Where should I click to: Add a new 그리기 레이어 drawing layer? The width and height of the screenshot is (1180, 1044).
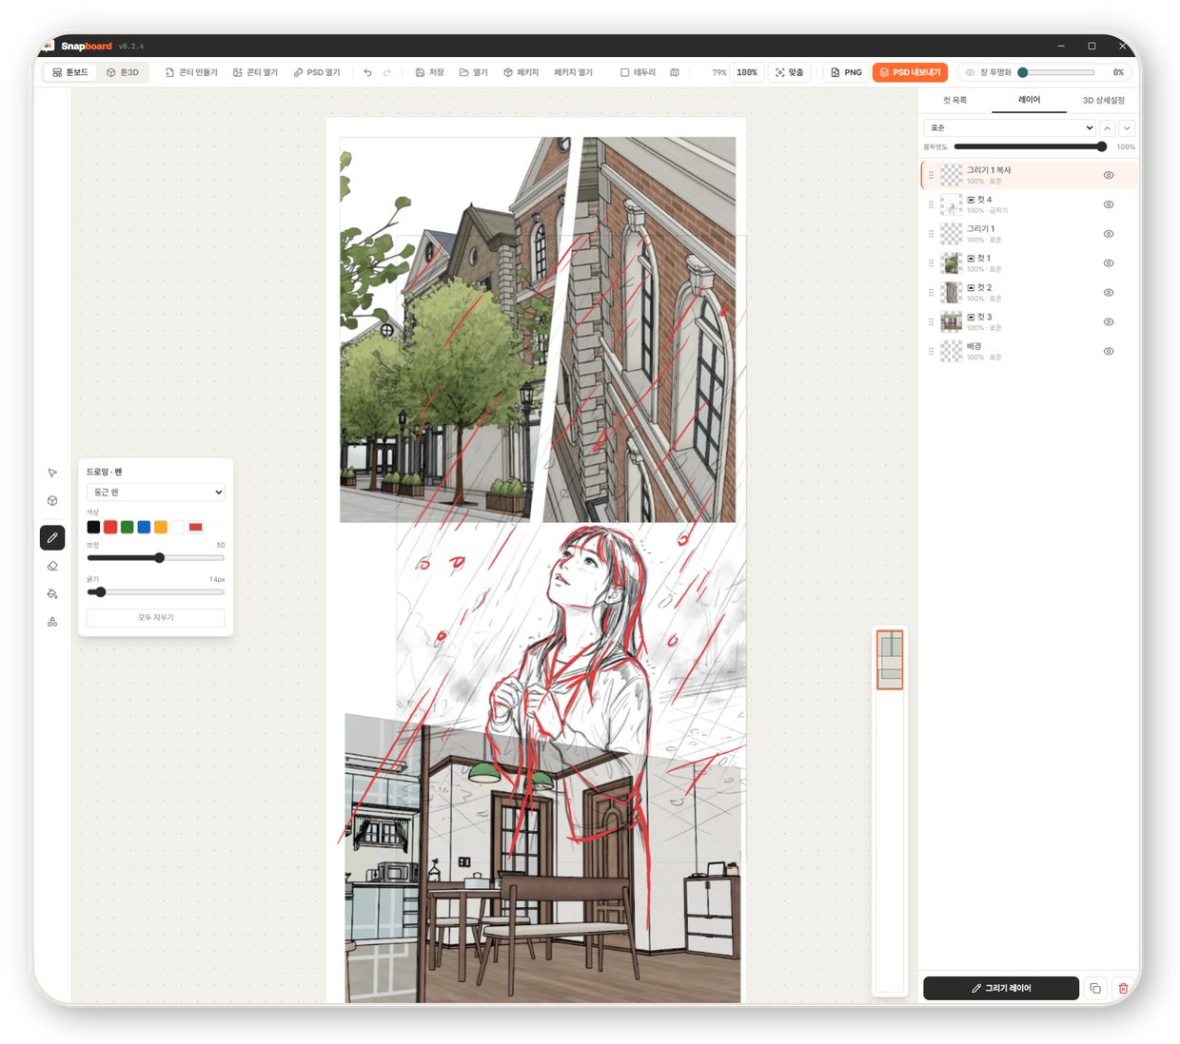tap(1001, 988)
